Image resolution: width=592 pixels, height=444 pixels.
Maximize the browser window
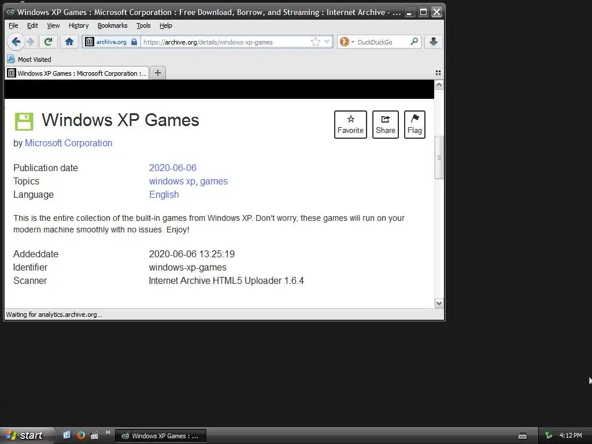[423, 13]
